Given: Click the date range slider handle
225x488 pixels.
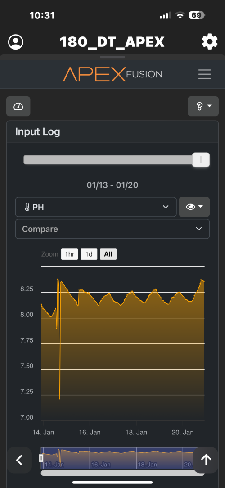Looking at the screenshot, I should (201, 160).
